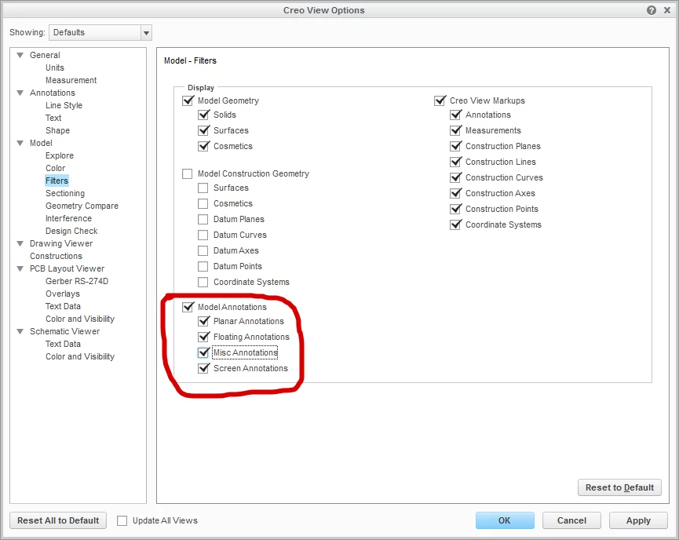
Task: Select Color under Model
Action: pos(56,168)
